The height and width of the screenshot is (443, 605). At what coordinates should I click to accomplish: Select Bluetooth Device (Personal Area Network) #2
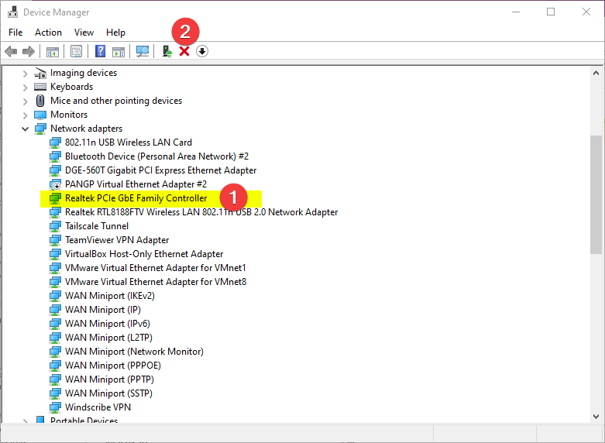click(x=156, y=156)
